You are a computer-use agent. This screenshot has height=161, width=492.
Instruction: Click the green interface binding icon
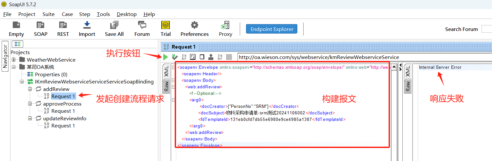tap(30, 81)
